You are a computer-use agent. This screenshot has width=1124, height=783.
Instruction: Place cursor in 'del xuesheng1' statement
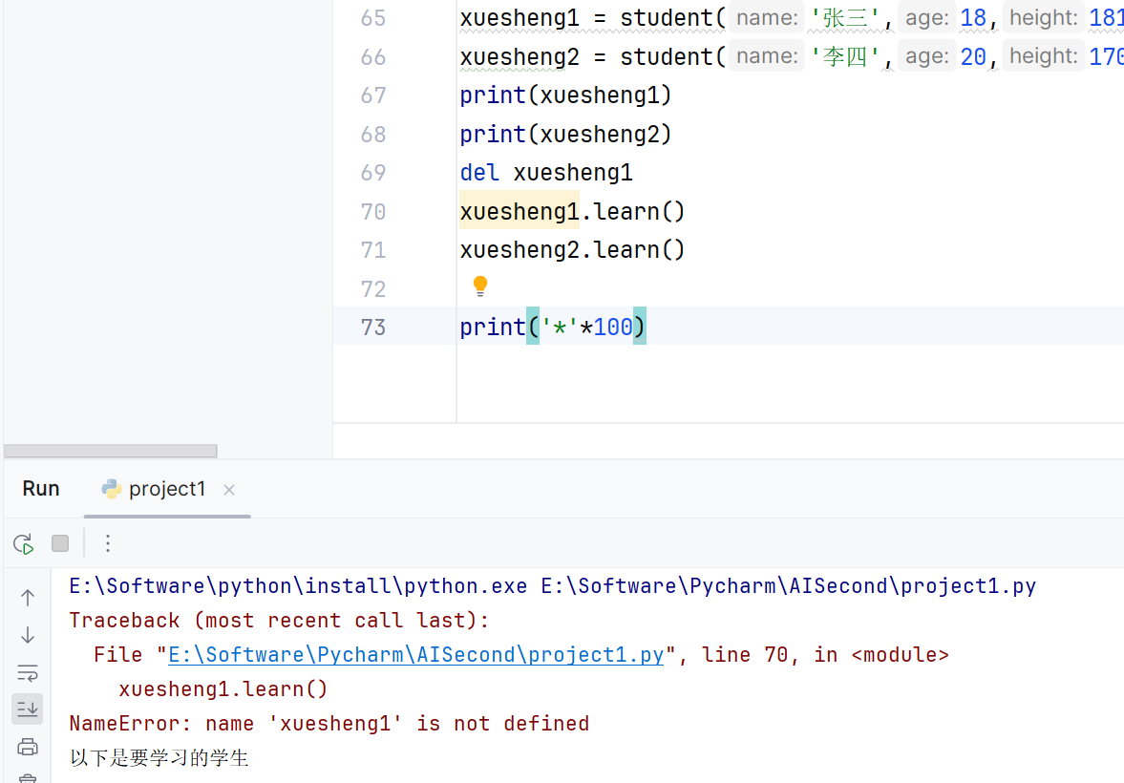(546, 173)
